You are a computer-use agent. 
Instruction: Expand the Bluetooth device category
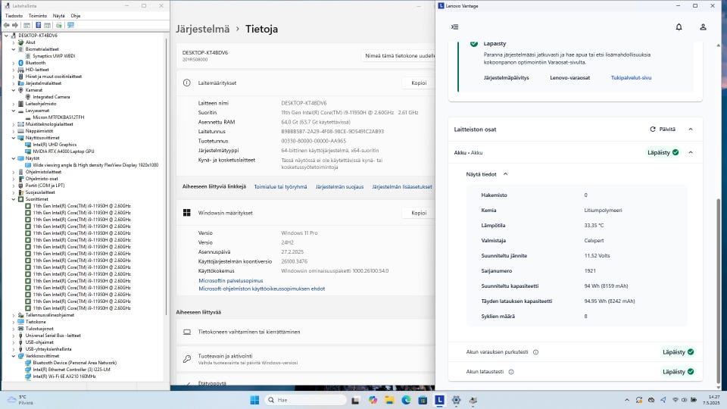tap(12, 63)
